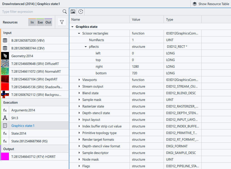The width and height of the screenshot is (231, 169).
Task: Click the fx icon beside Arguments:2014
Action: [x=5, y=110]
